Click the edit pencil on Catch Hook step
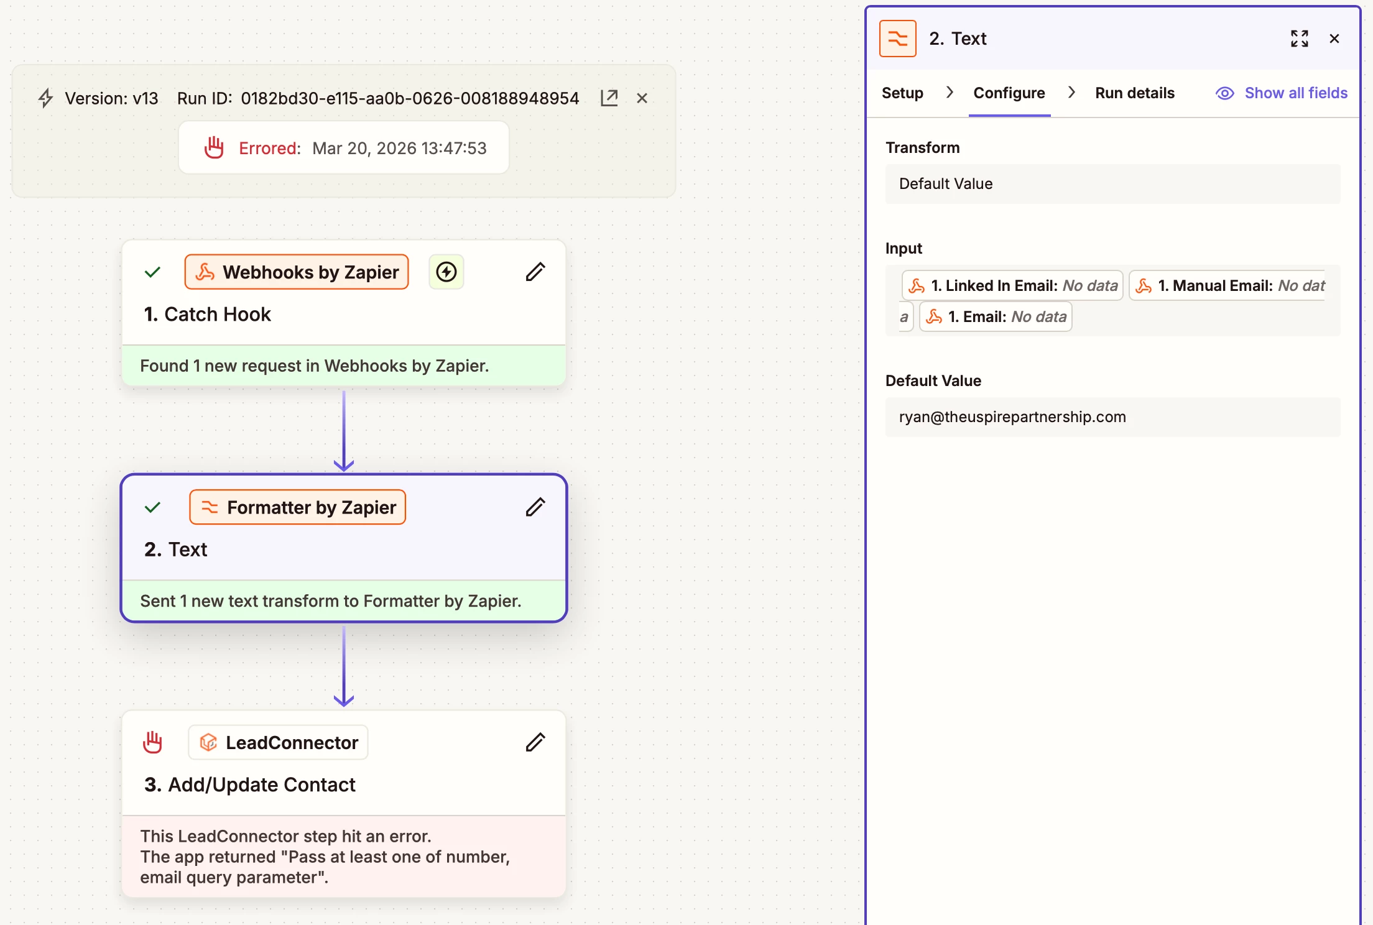 [535, 272]
